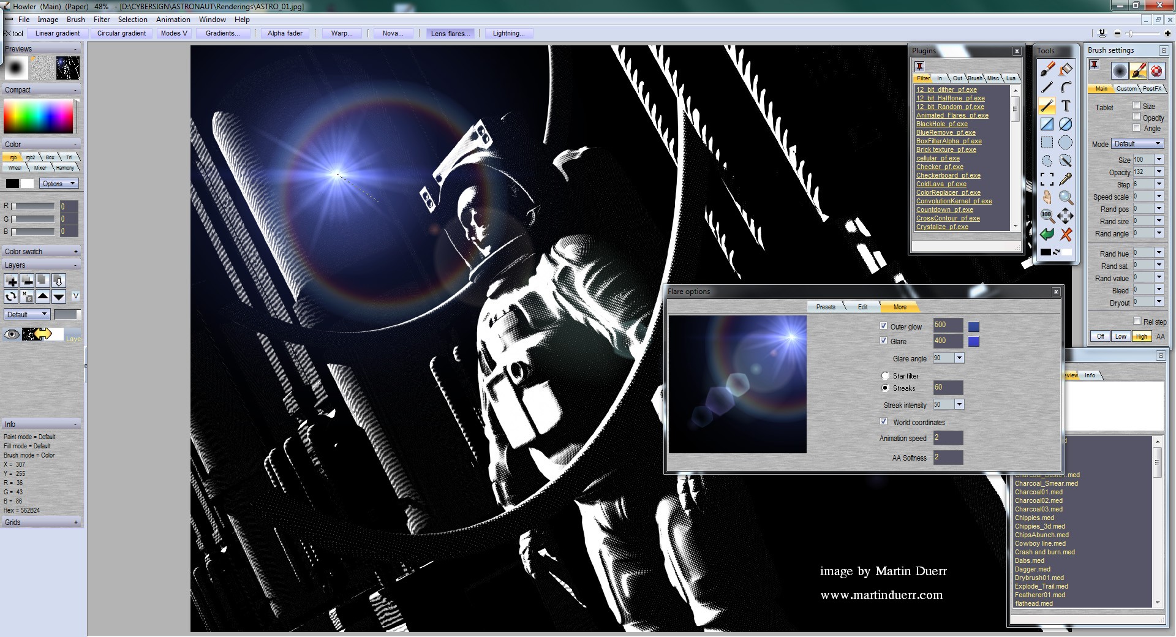Pick the Text tool
The image size is (1176, 637).
1065,105
